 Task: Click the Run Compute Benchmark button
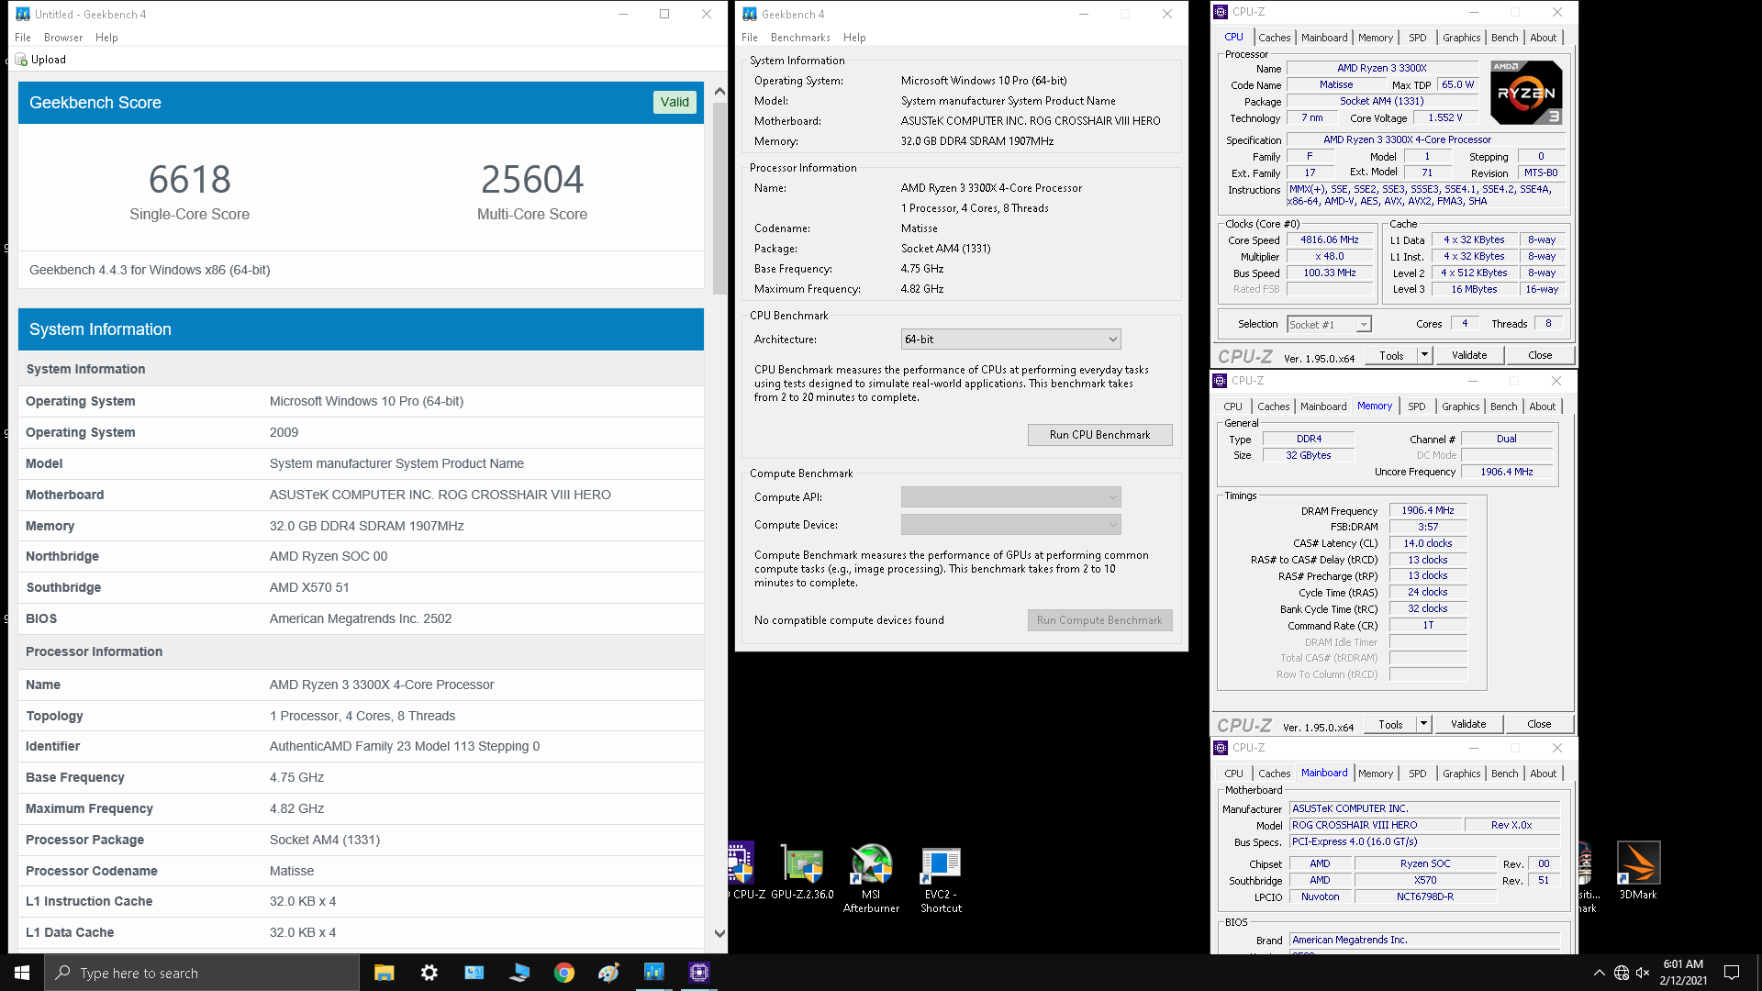point(1099,620)
